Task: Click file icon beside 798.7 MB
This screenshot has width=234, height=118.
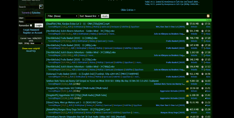Action: pos(187,38)
